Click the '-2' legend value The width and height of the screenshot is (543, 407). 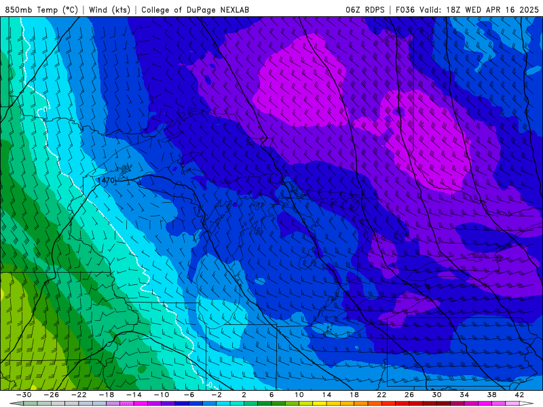coord(217,395)
